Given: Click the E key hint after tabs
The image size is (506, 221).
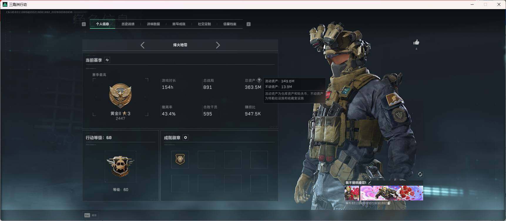Looking at the screenshot, I should click(x=249, y=24).
